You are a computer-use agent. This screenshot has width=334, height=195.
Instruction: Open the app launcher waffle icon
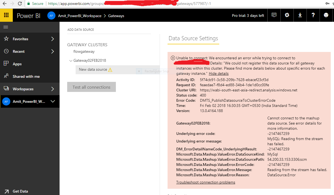point(6,16)
